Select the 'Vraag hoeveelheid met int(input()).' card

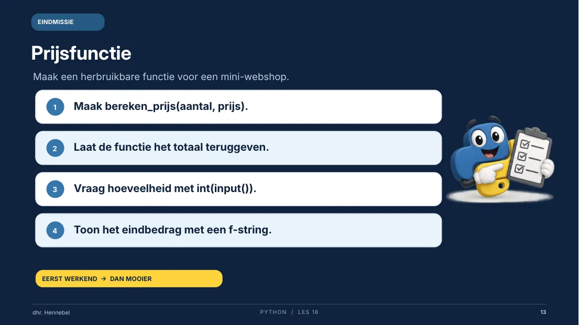238,189
